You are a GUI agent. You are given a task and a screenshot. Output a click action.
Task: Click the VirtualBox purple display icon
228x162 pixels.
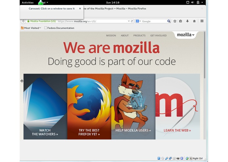[x=182, y=158]
